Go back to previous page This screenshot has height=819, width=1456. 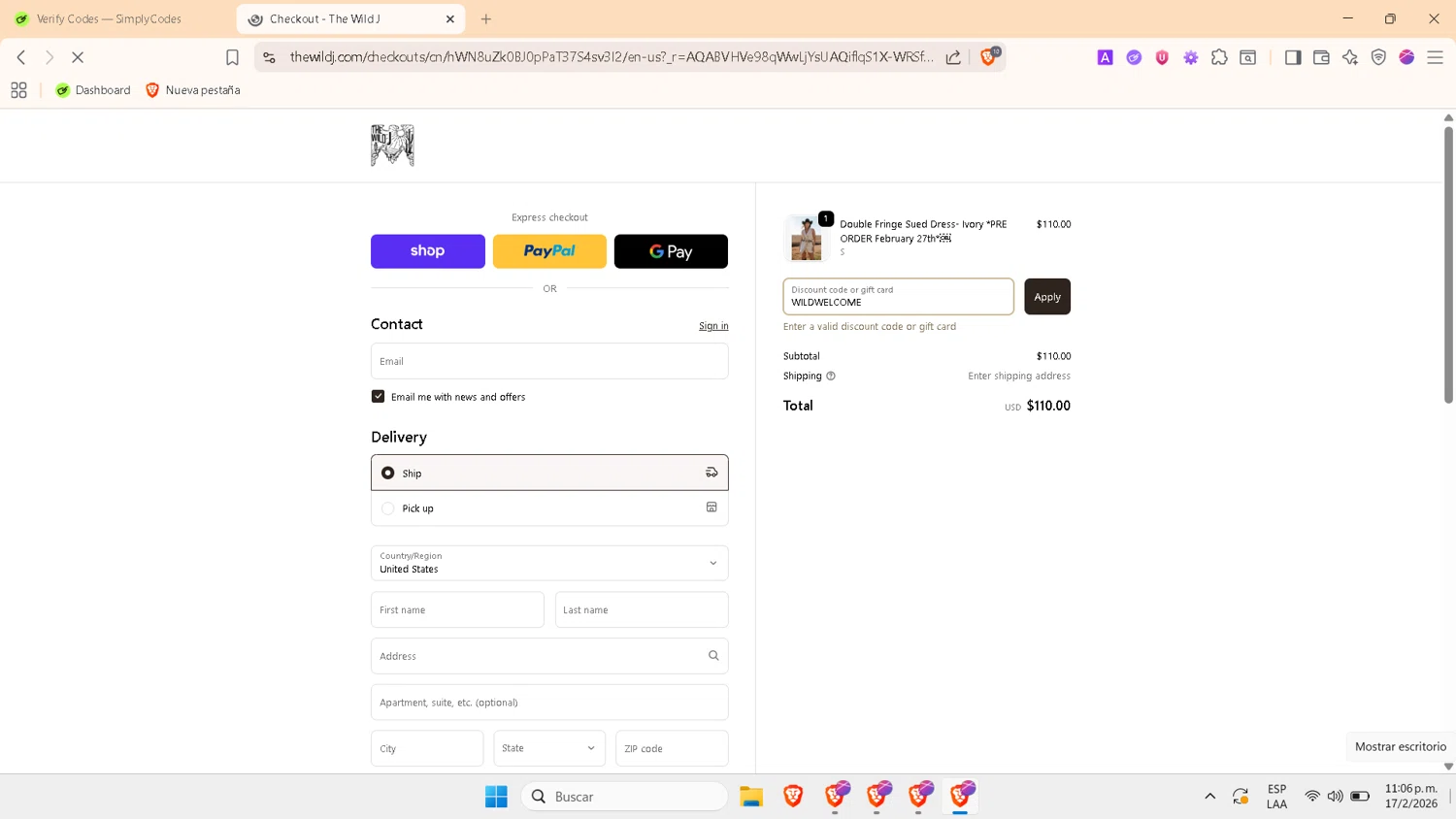click(21, 57)
